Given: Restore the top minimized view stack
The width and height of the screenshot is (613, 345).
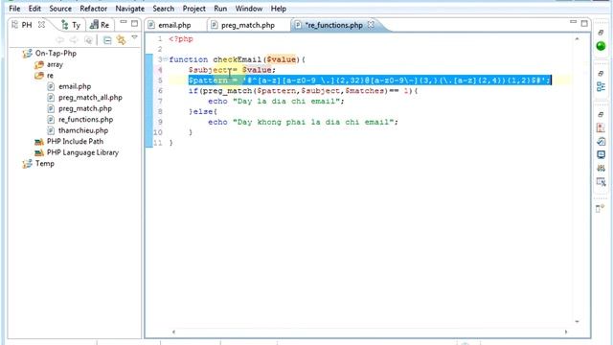Looking at the screenshot, I should click(x=601, y=33).
